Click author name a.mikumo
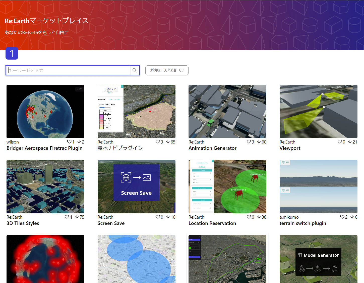Screen dimensions: 364x283 click(289, 217)
